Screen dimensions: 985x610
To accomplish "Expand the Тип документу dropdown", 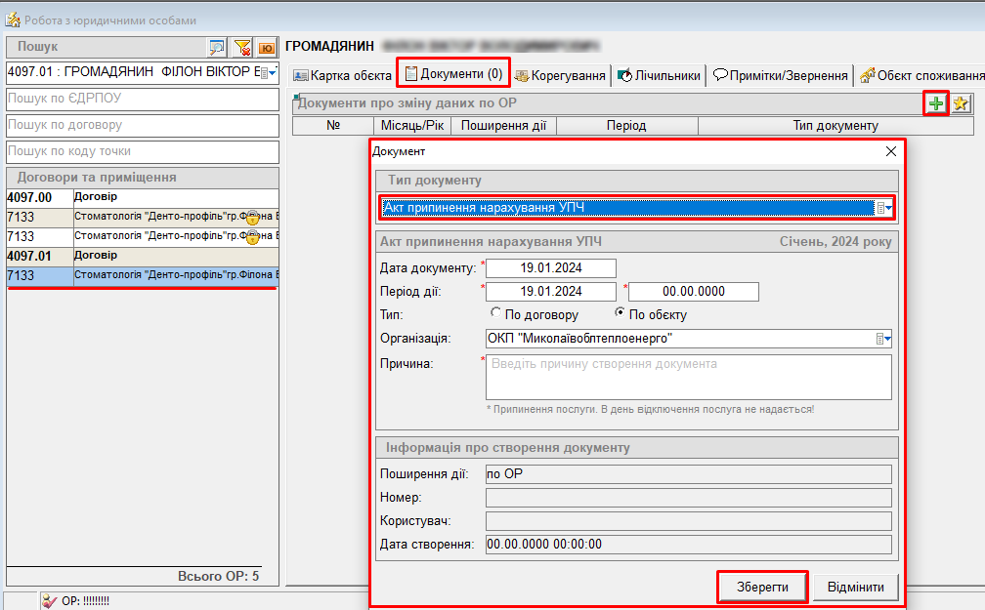I will point(883,207).
